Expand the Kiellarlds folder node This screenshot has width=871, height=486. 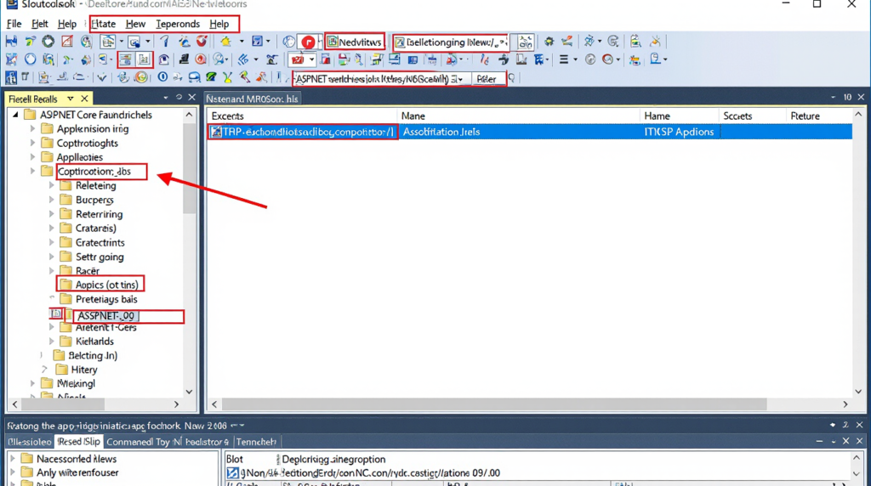point(52,342)
